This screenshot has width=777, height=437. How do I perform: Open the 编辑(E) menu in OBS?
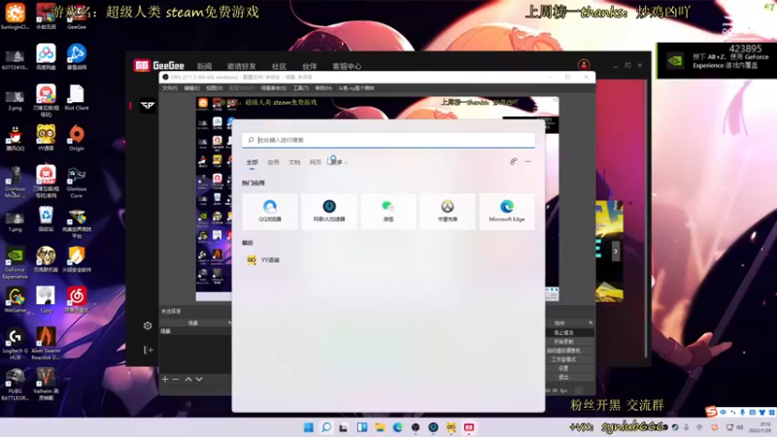(191, 88)
